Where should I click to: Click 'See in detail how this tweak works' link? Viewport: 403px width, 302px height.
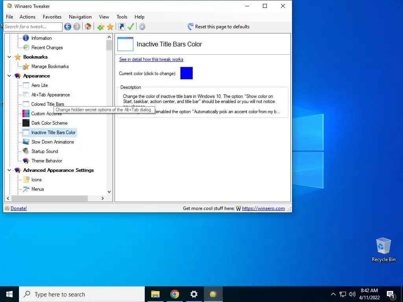coord(151,59)
